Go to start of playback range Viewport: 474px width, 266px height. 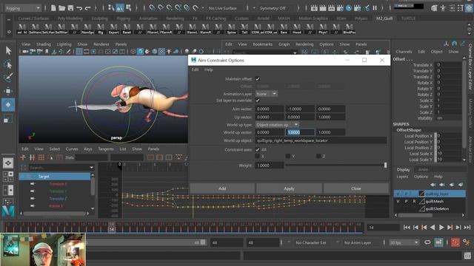tap(407, 228)
